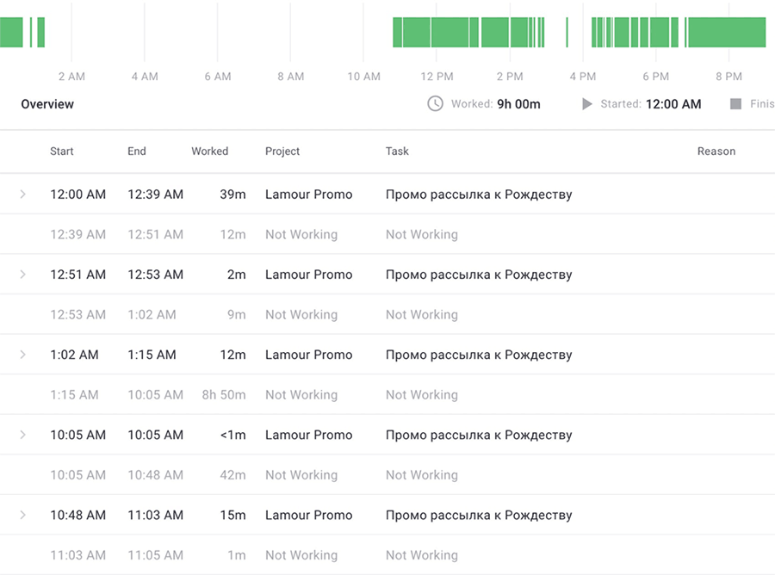Click Lamour Promo project in 39m row
The width and height of the screenshot is (775, 575).
coord(308,195)
